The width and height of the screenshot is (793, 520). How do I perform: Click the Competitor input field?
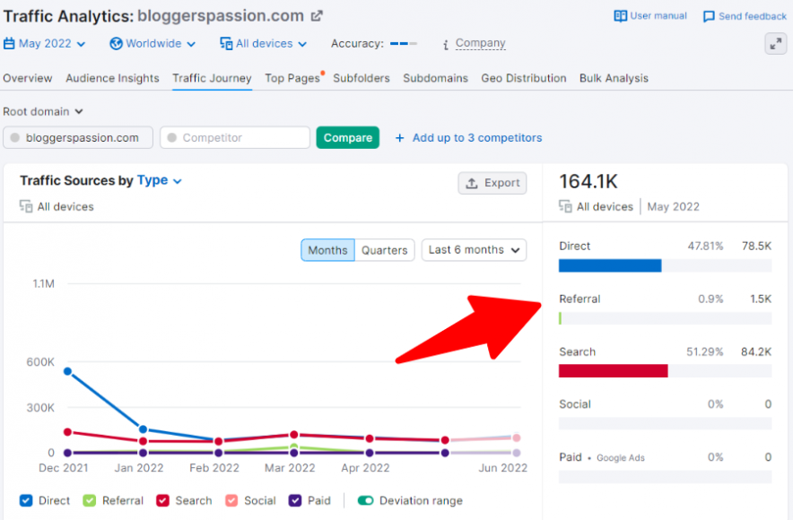coord(235,137)
